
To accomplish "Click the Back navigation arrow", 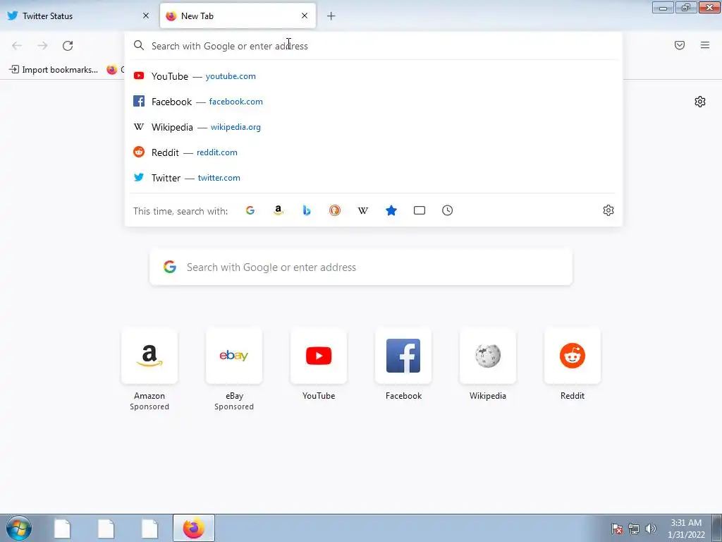I will (17, 46).
